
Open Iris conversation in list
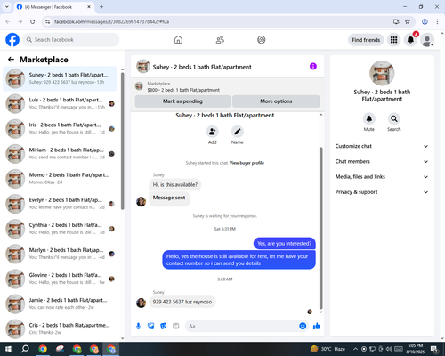[61, 129]
